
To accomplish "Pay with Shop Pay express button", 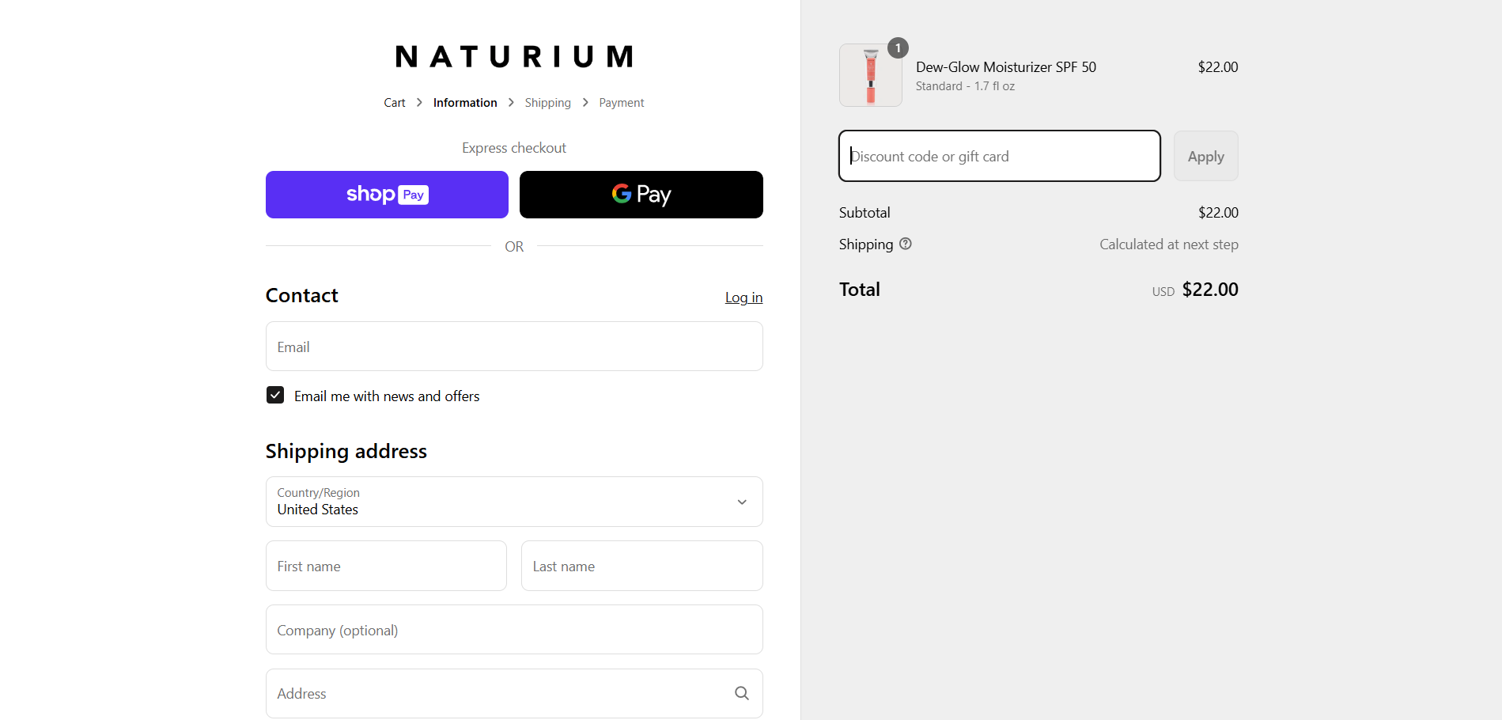I will point(387,195).
